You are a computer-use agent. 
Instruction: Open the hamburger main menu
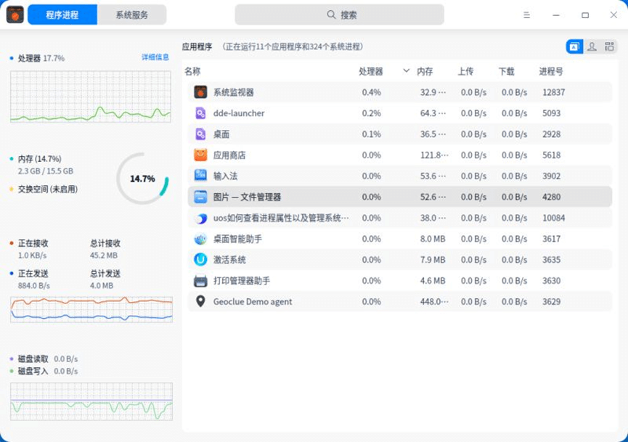526,15
